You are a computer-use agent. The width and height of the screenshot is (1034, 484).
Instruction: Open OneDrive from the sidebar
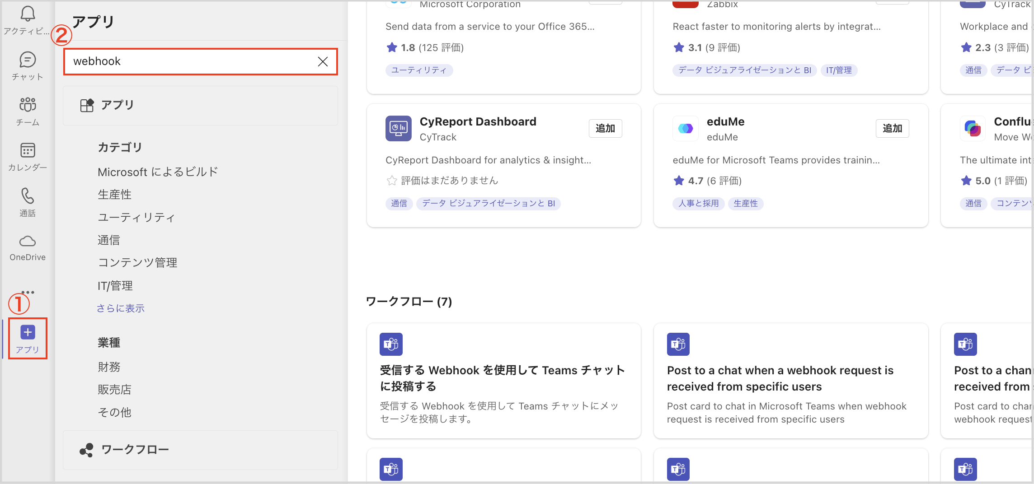coord(28,246)
